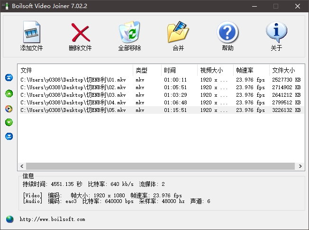The height and width of the screenshot is (230, 309).
Task: Select the 04.mkv file row
Action: pyautogui.click(x=162, y=102)
